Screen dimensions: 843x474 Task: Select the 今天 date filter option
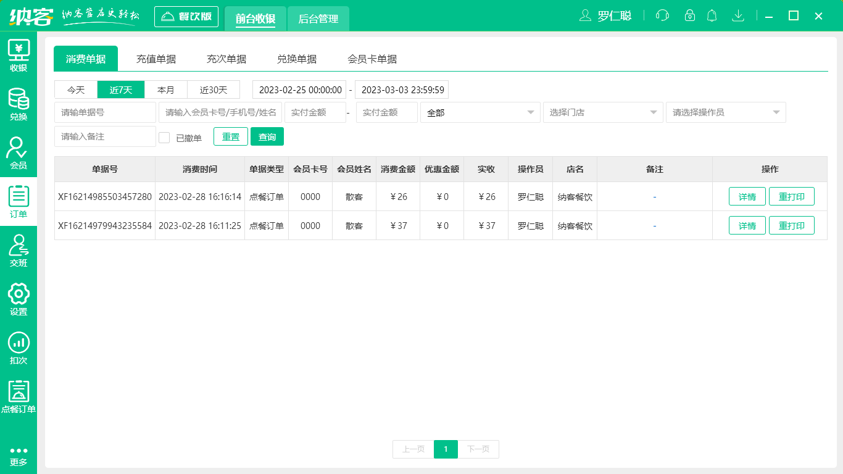pos(75,89)
